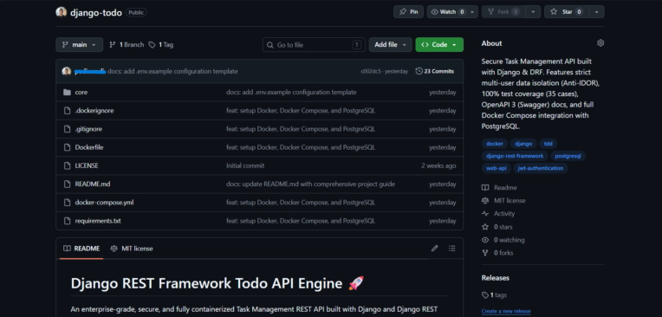View the 23 Commits history
The height and width of the screenshot is (317, 662).
click(x=435, y=71)
